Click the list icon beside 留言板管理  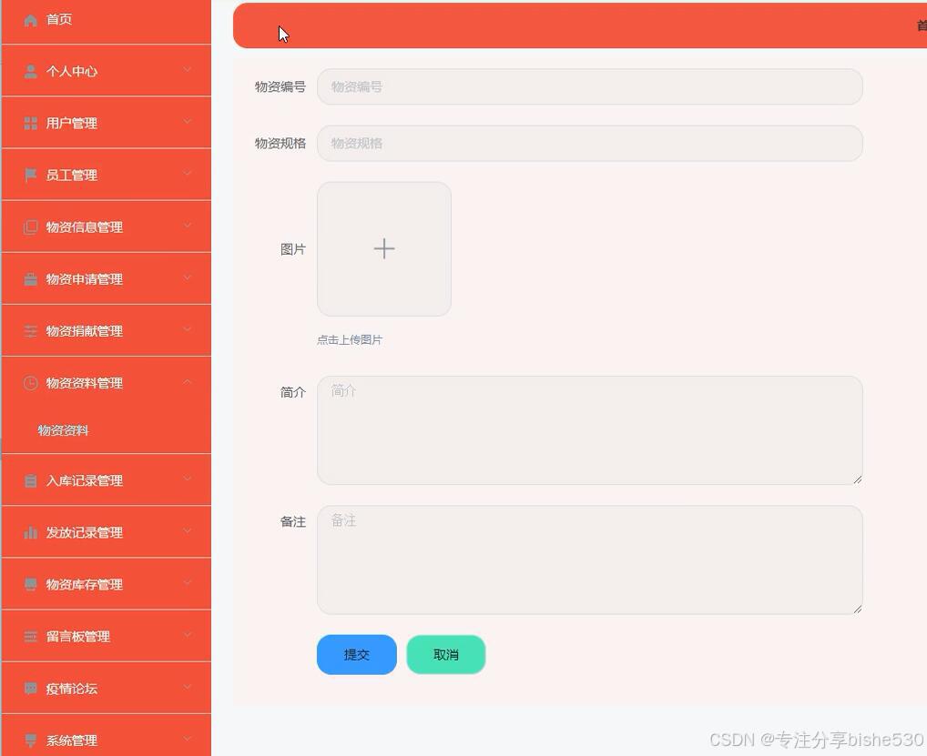click(x=30, y=637)
